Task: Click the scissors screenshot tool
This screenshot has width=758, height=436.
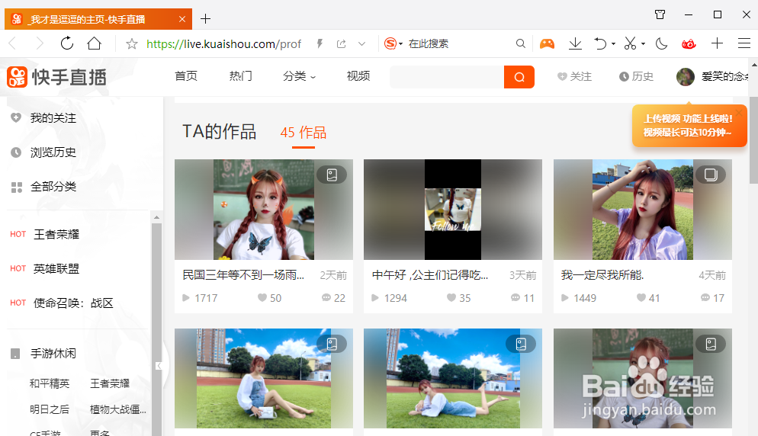Action: coord(630,44)
